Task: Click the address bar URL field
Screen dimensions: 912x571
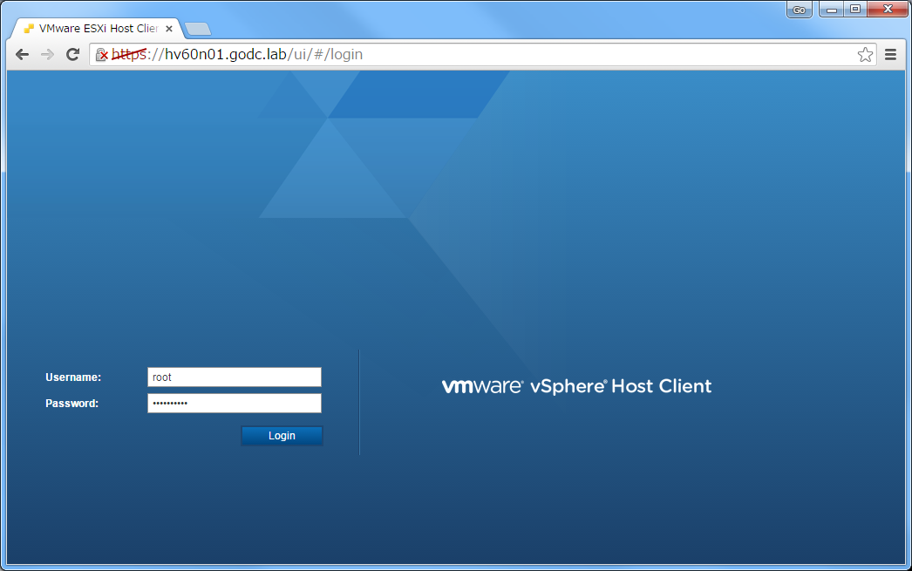Action: coord(483,55)
